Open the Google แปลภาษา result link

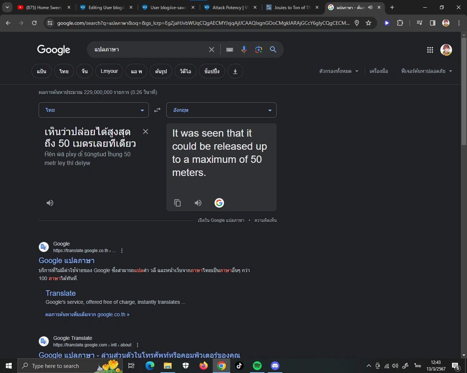coord(67,261)
